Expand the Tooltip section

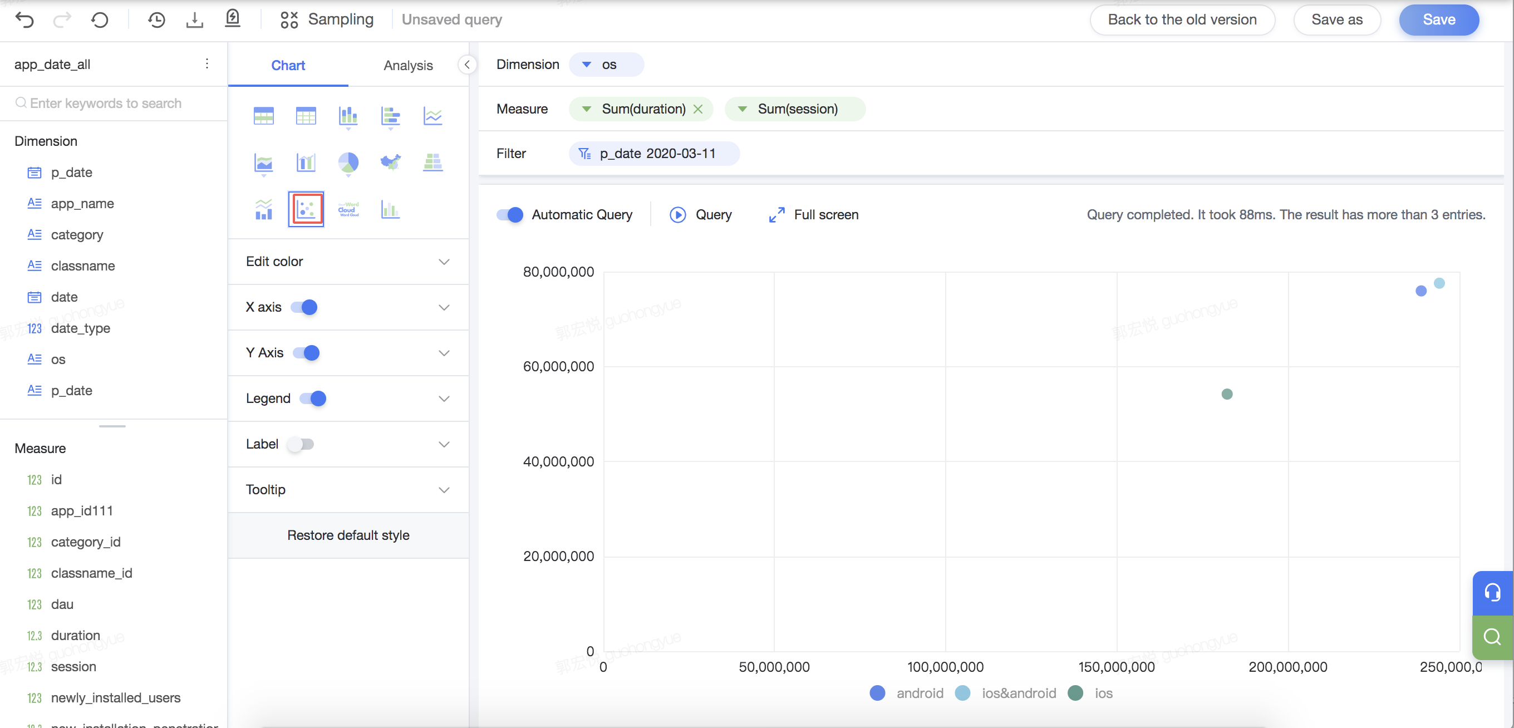click(348, 489)
